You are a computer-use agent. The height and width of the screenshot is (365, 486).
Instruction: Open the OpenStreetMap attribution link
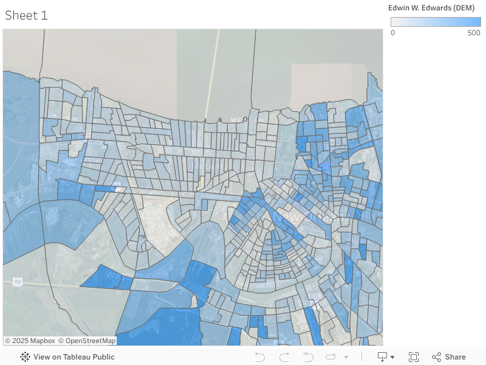[x=87, y=341]
